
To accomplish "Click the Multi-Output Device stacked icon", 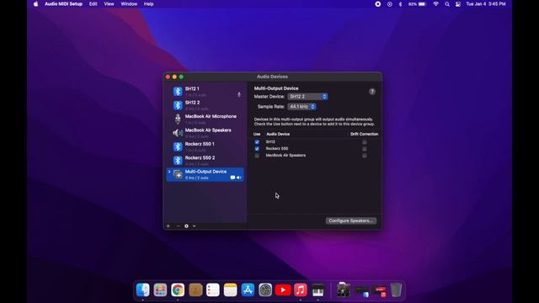I will tap(178, 174).
